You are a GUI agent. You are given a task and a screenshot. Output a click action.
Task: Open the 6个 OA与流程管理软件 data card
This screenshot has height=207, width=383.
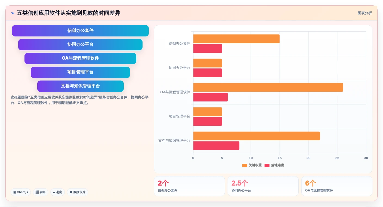click(x=337, y=186)
